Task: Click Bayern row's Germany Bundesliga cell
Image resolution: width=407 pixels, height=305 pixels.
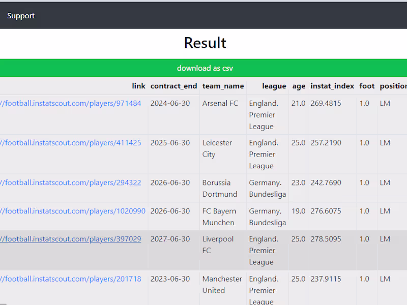Action: pyautogui.click(x=268, y=217)
